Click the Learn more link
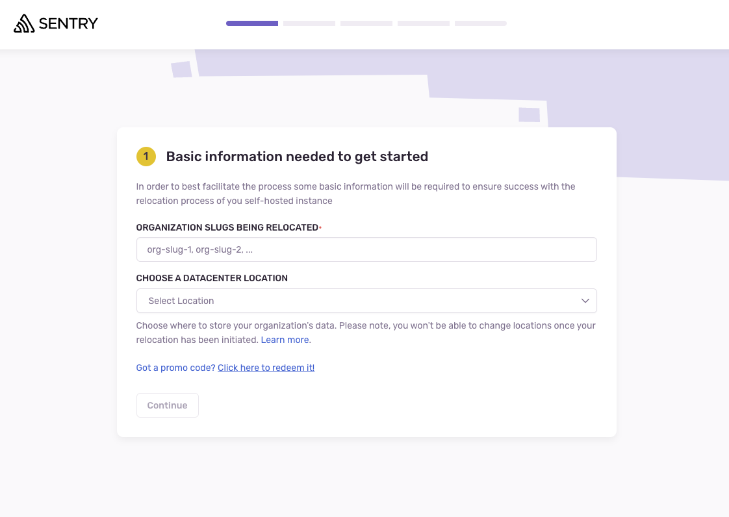Image resolution: width=729 pixels, height=517 pixels. click(285, 340)
